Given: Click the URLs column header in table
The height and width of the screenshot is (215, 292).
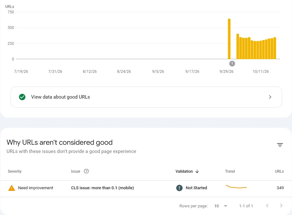Looking at the screenshot, I should (x=279, y=171).
